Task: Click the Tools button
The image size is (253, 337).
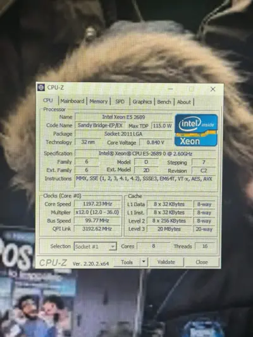Action: pyautogui.click(x=127, y=262)
